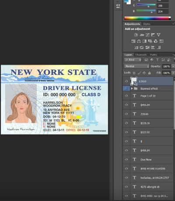
Task: Click the Fill 100% field
Action: click(x=167, y=73)
